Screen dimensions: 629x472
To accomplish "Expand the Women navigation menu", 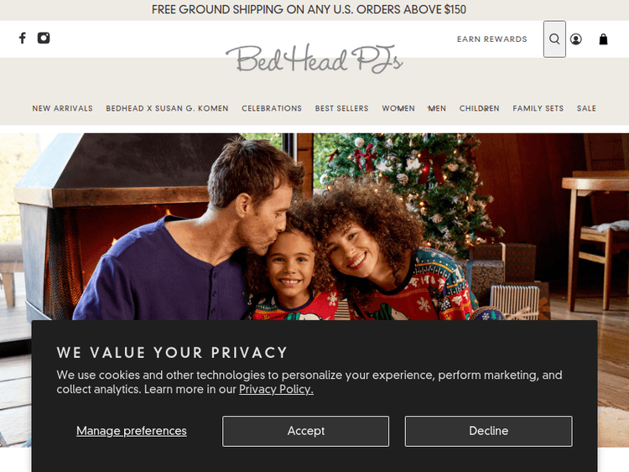I will [x=398, y=108].
